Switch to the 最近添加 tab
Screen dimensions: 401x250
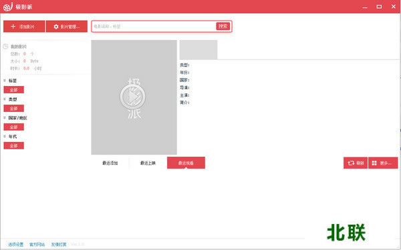pyautogui.click(x=110, y=163)
